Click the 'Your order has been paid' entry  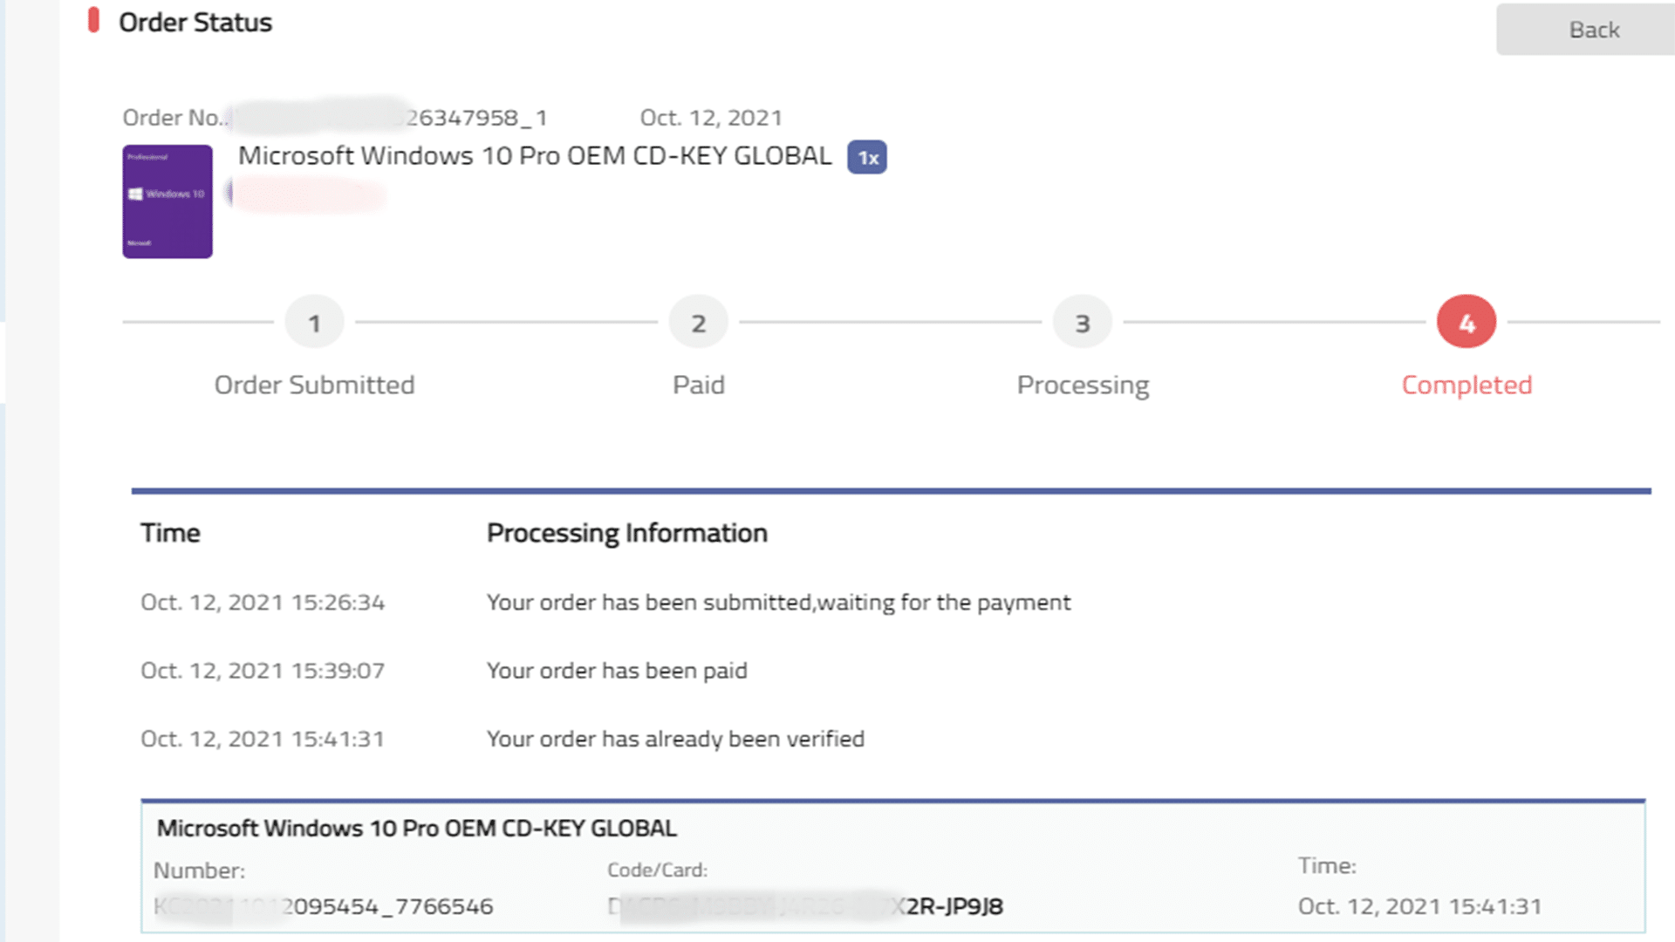click(x=617, y=671)
